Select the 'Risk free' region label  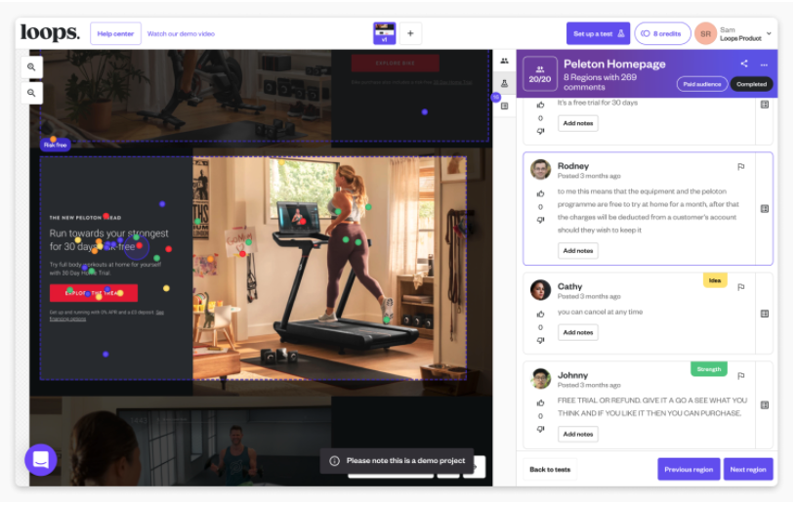tap(56, 145)
